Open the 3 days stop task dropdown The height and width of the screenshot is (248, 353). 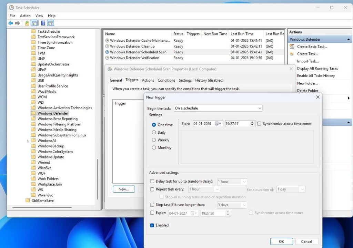tap(232, 205)
